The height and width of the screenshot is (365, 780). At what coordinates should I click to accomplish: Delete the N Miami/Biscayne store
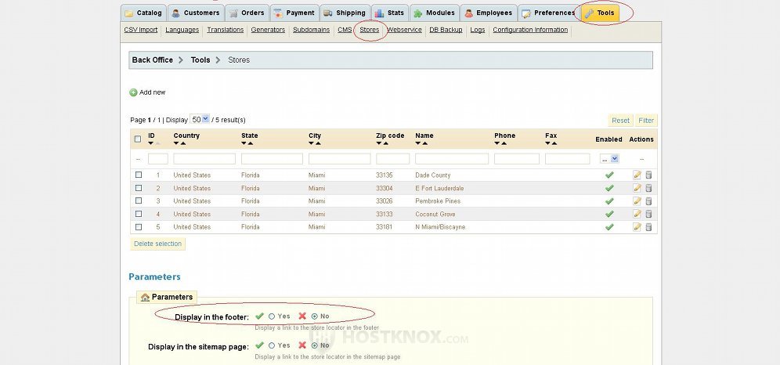click(648, 227)
